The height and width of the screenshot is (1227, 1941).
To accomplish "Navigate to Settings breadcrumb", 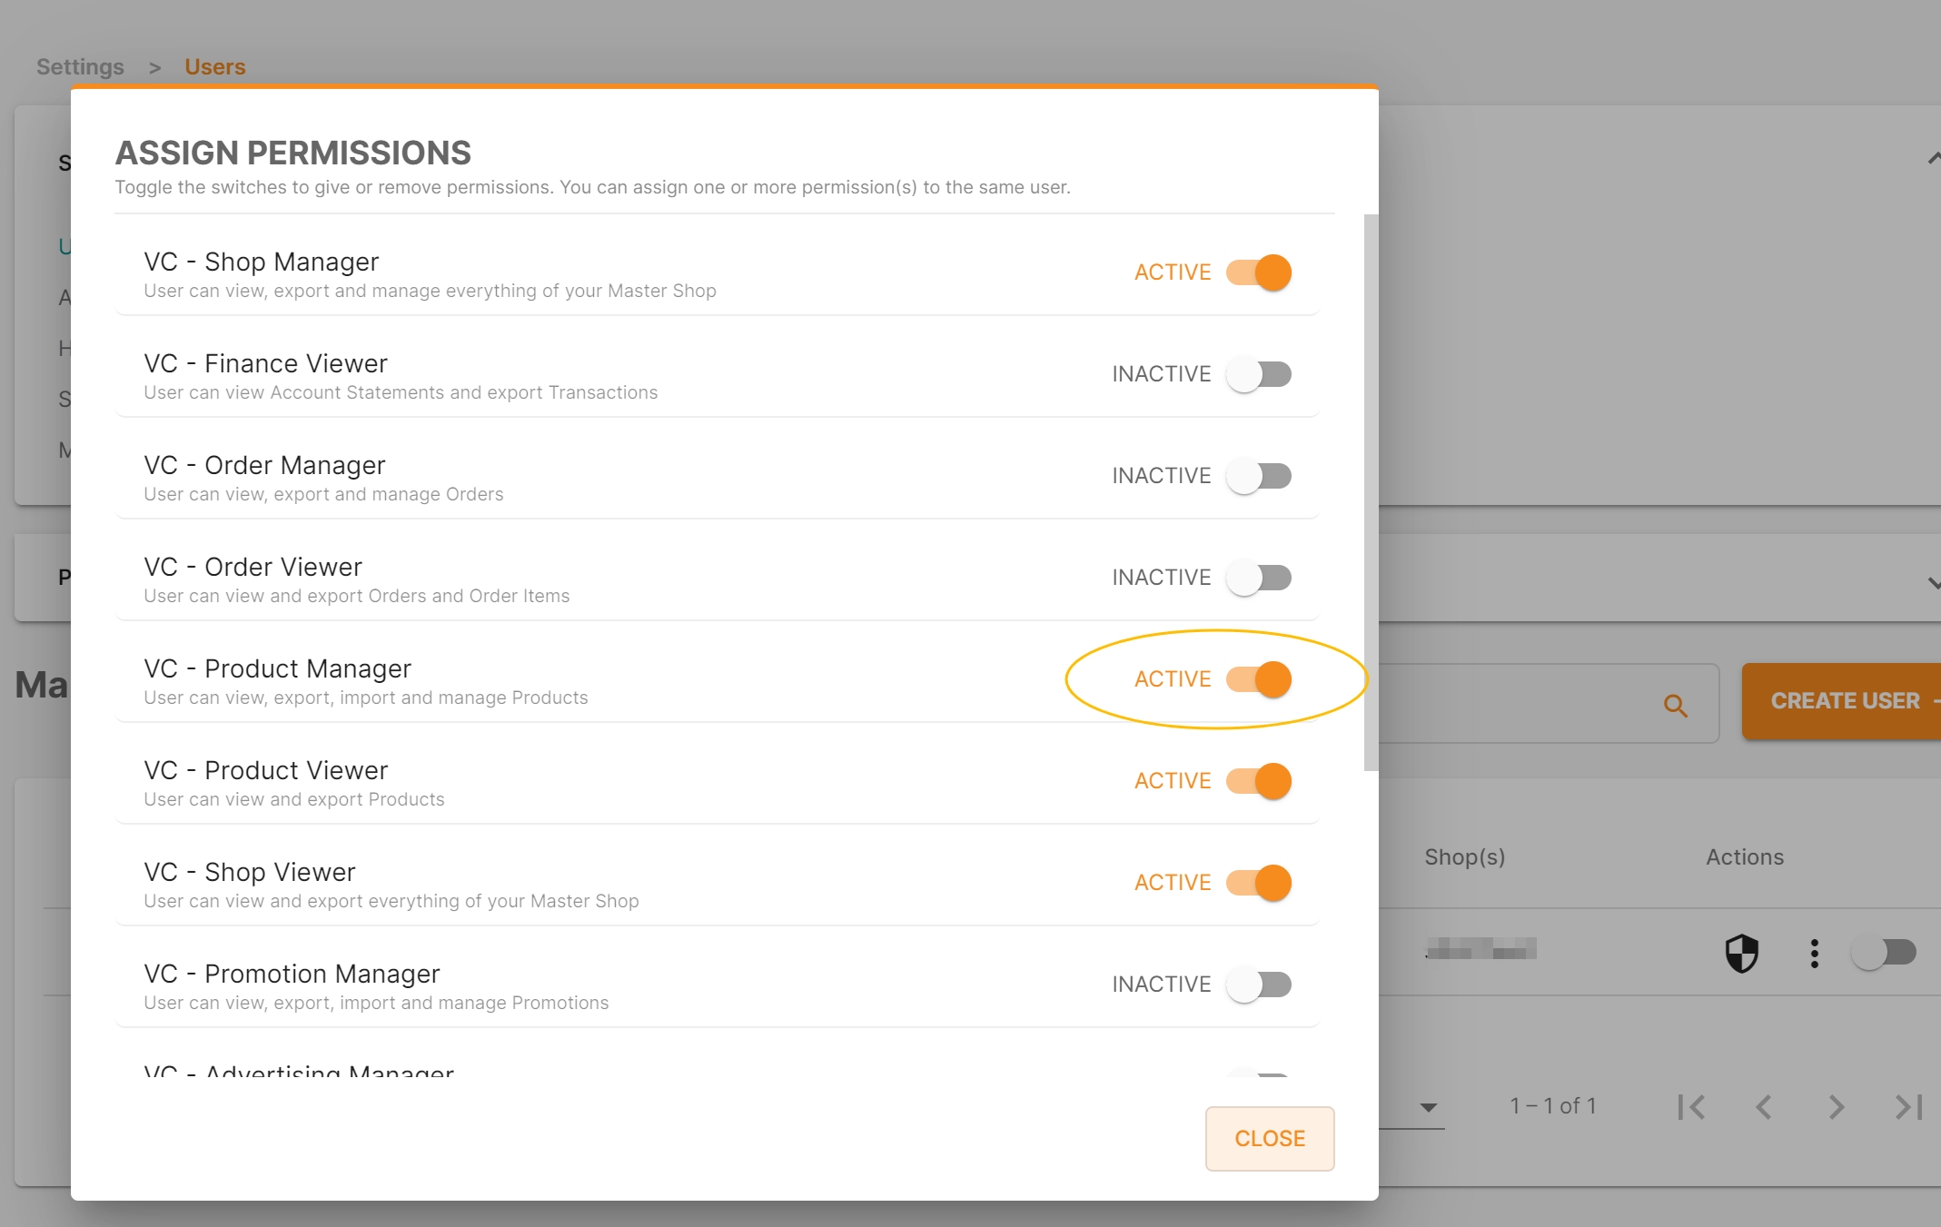I will tap(80, 66).
